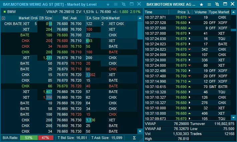This screenshot has height=142, width=237.
Task: Click the up arrow of the trades list scrollbar
Action: pos(233,12)
